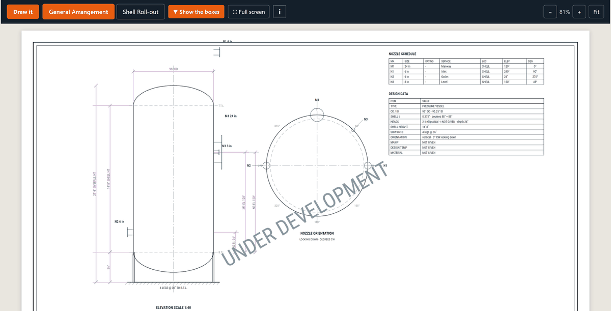611x311 pixels.
Task: Select the SHELL t thickness value cell
Action: (482, 117)
